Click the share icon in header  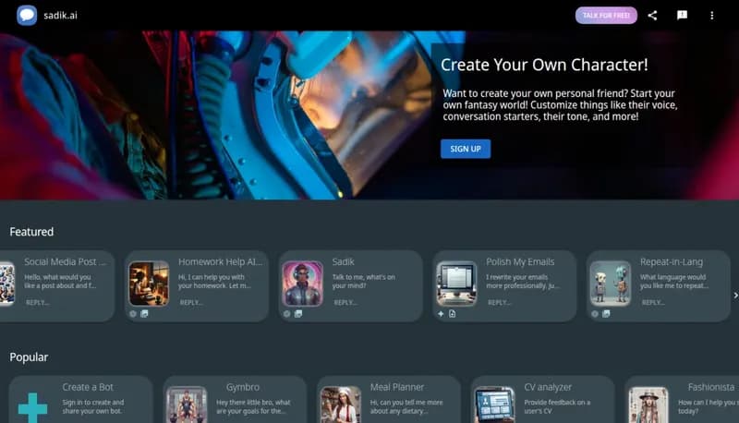pos(652,15)
